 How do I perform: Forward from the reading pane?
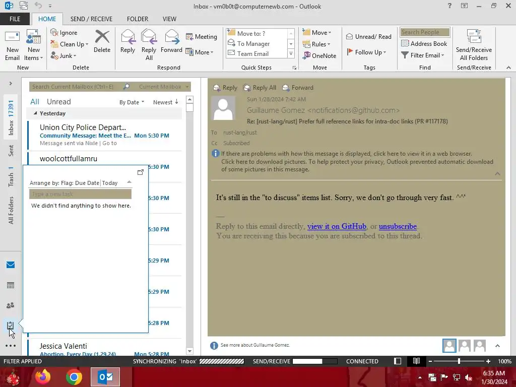click(297, 88)
